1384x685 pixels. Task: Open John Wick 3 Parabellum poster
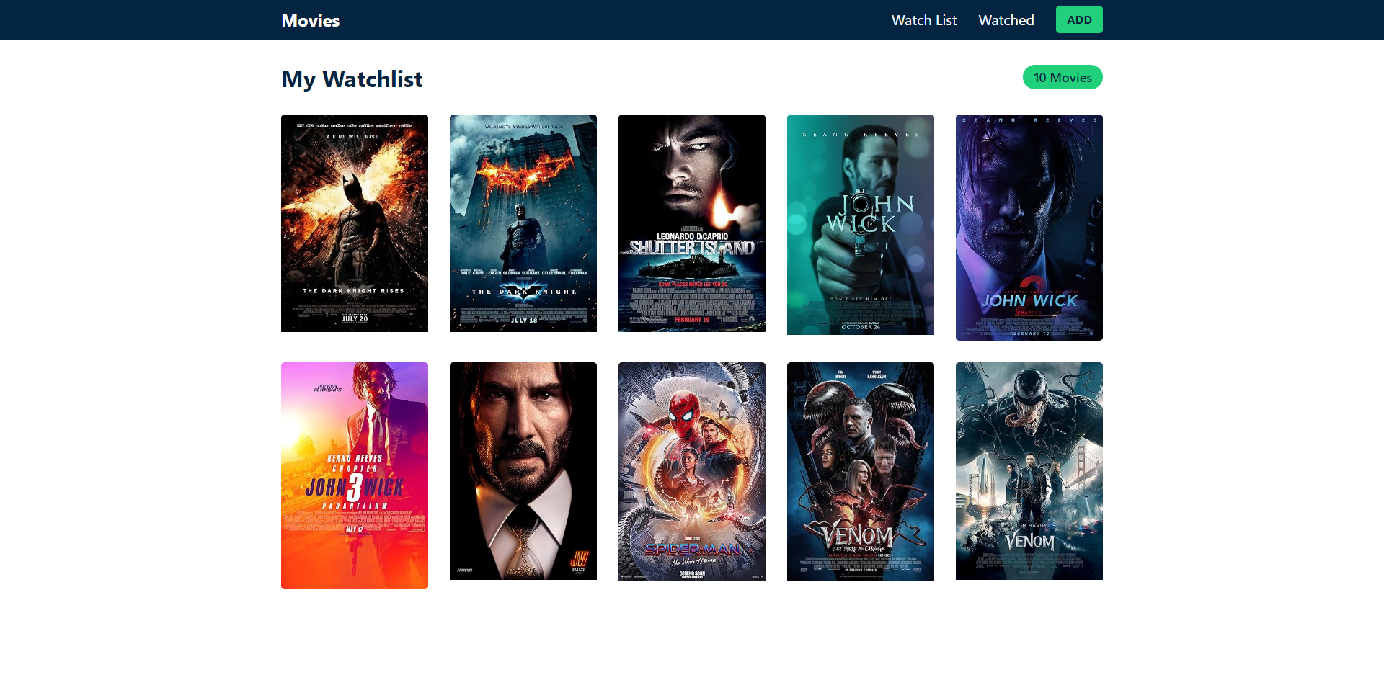pyautogui.click(x=355, y=475)
